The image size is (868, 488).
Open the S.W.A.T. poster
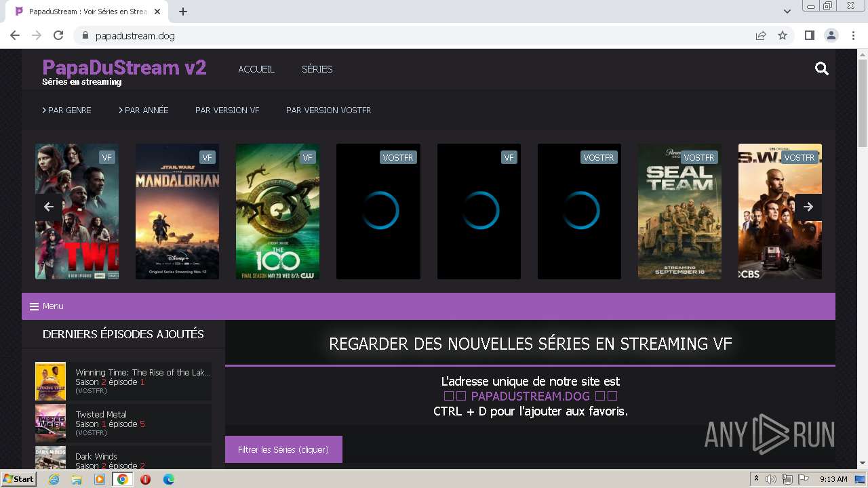click(780, 211)
